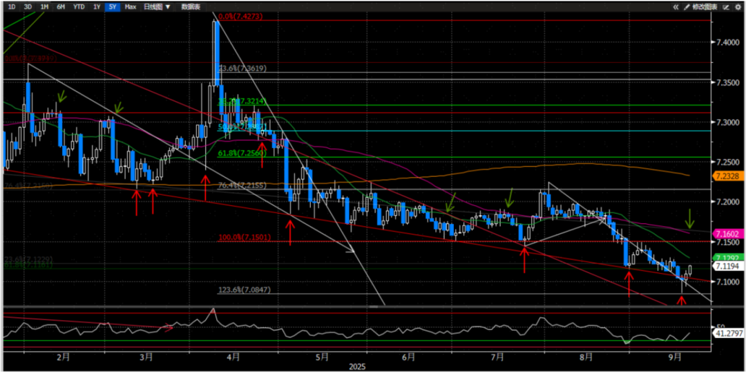
Task: Click the 23.6%(7.3619) Fibonacci label
Action: click(242, 68)
